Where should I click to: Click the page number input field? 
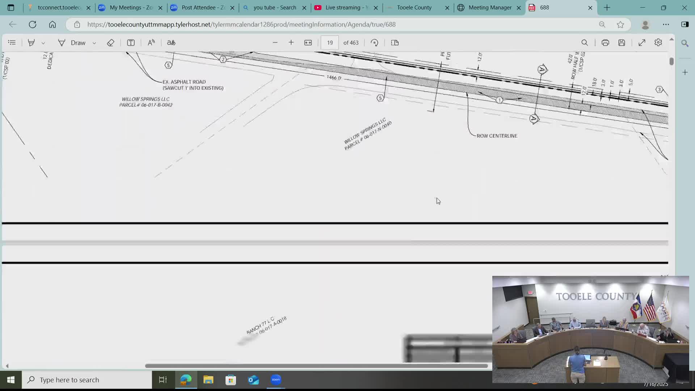[330, 43]
